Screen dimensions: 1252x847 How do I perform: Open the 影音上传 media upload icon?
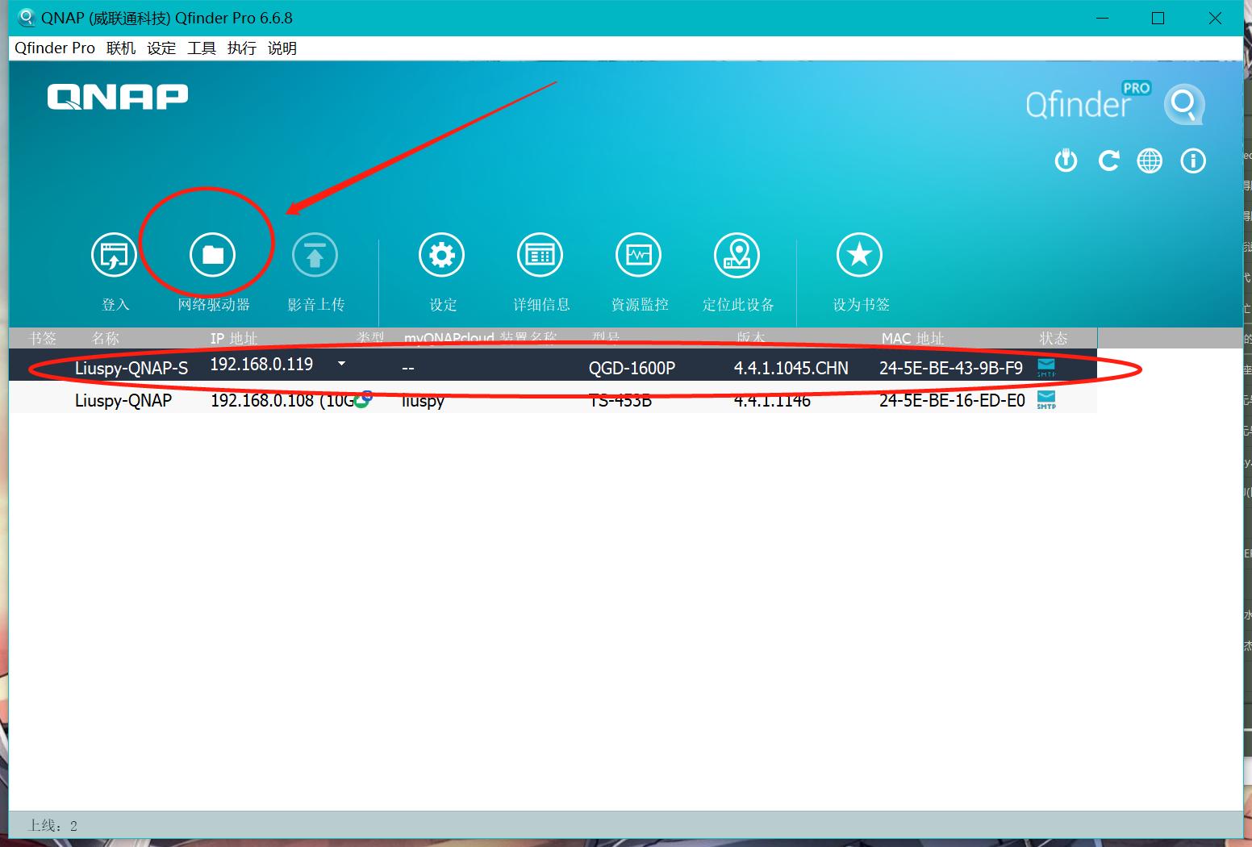(315, 254)
